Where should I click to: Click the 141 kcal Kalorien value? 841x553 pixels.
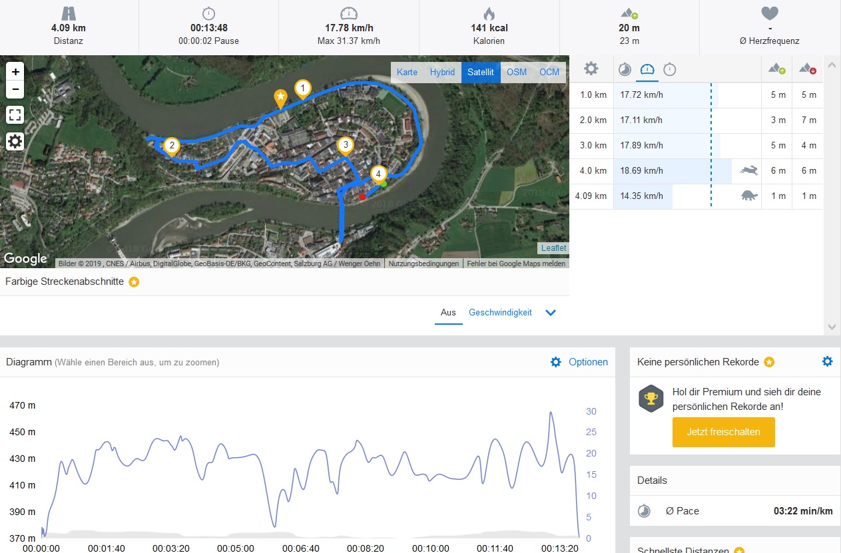tap(489, 28)
